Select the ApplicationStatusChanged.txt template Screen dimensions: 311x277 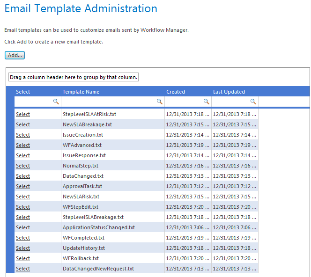23,228
